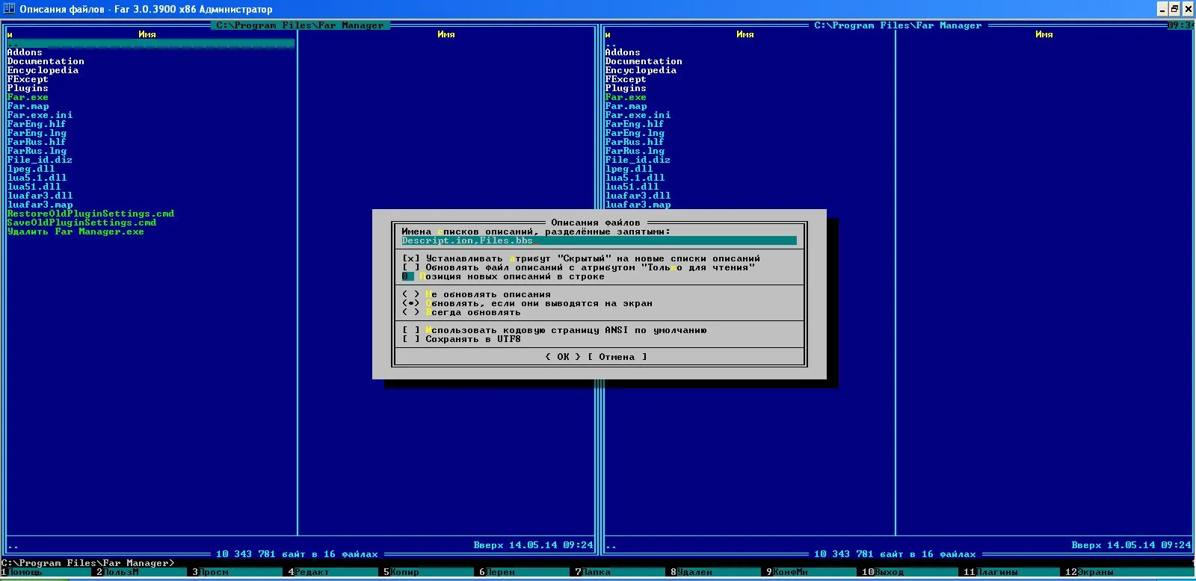Select FarRus.hlf in the left panel
Image resolution: width=1196 pixels, height=581 pixels.
tap(37, 142)
